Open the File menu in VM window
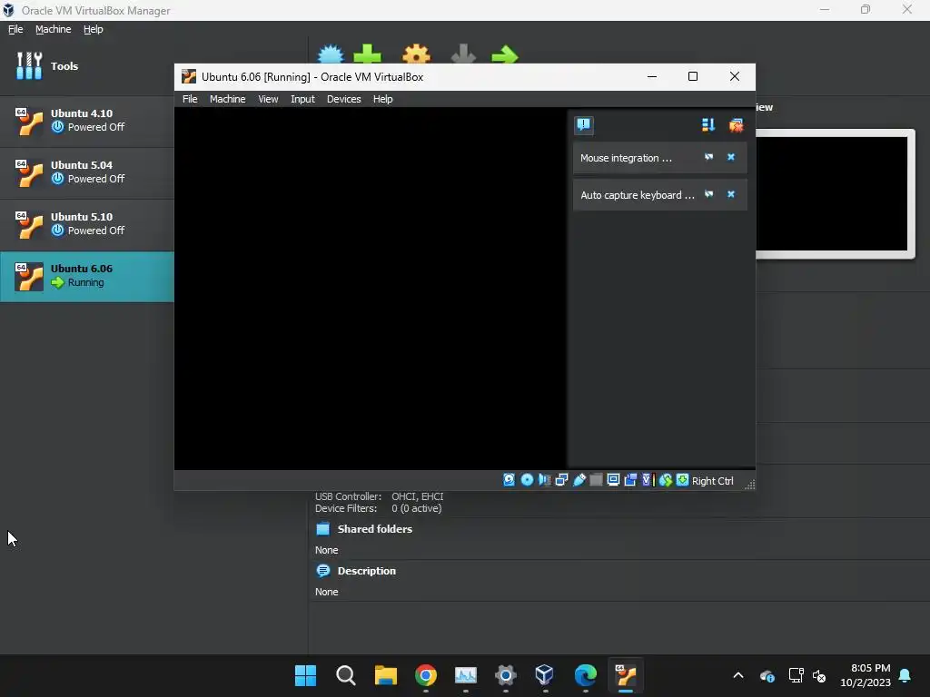 click(190, 99)
